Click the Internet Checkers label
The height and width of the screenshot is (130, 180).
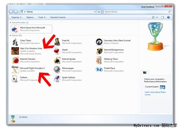pos(28,59)
